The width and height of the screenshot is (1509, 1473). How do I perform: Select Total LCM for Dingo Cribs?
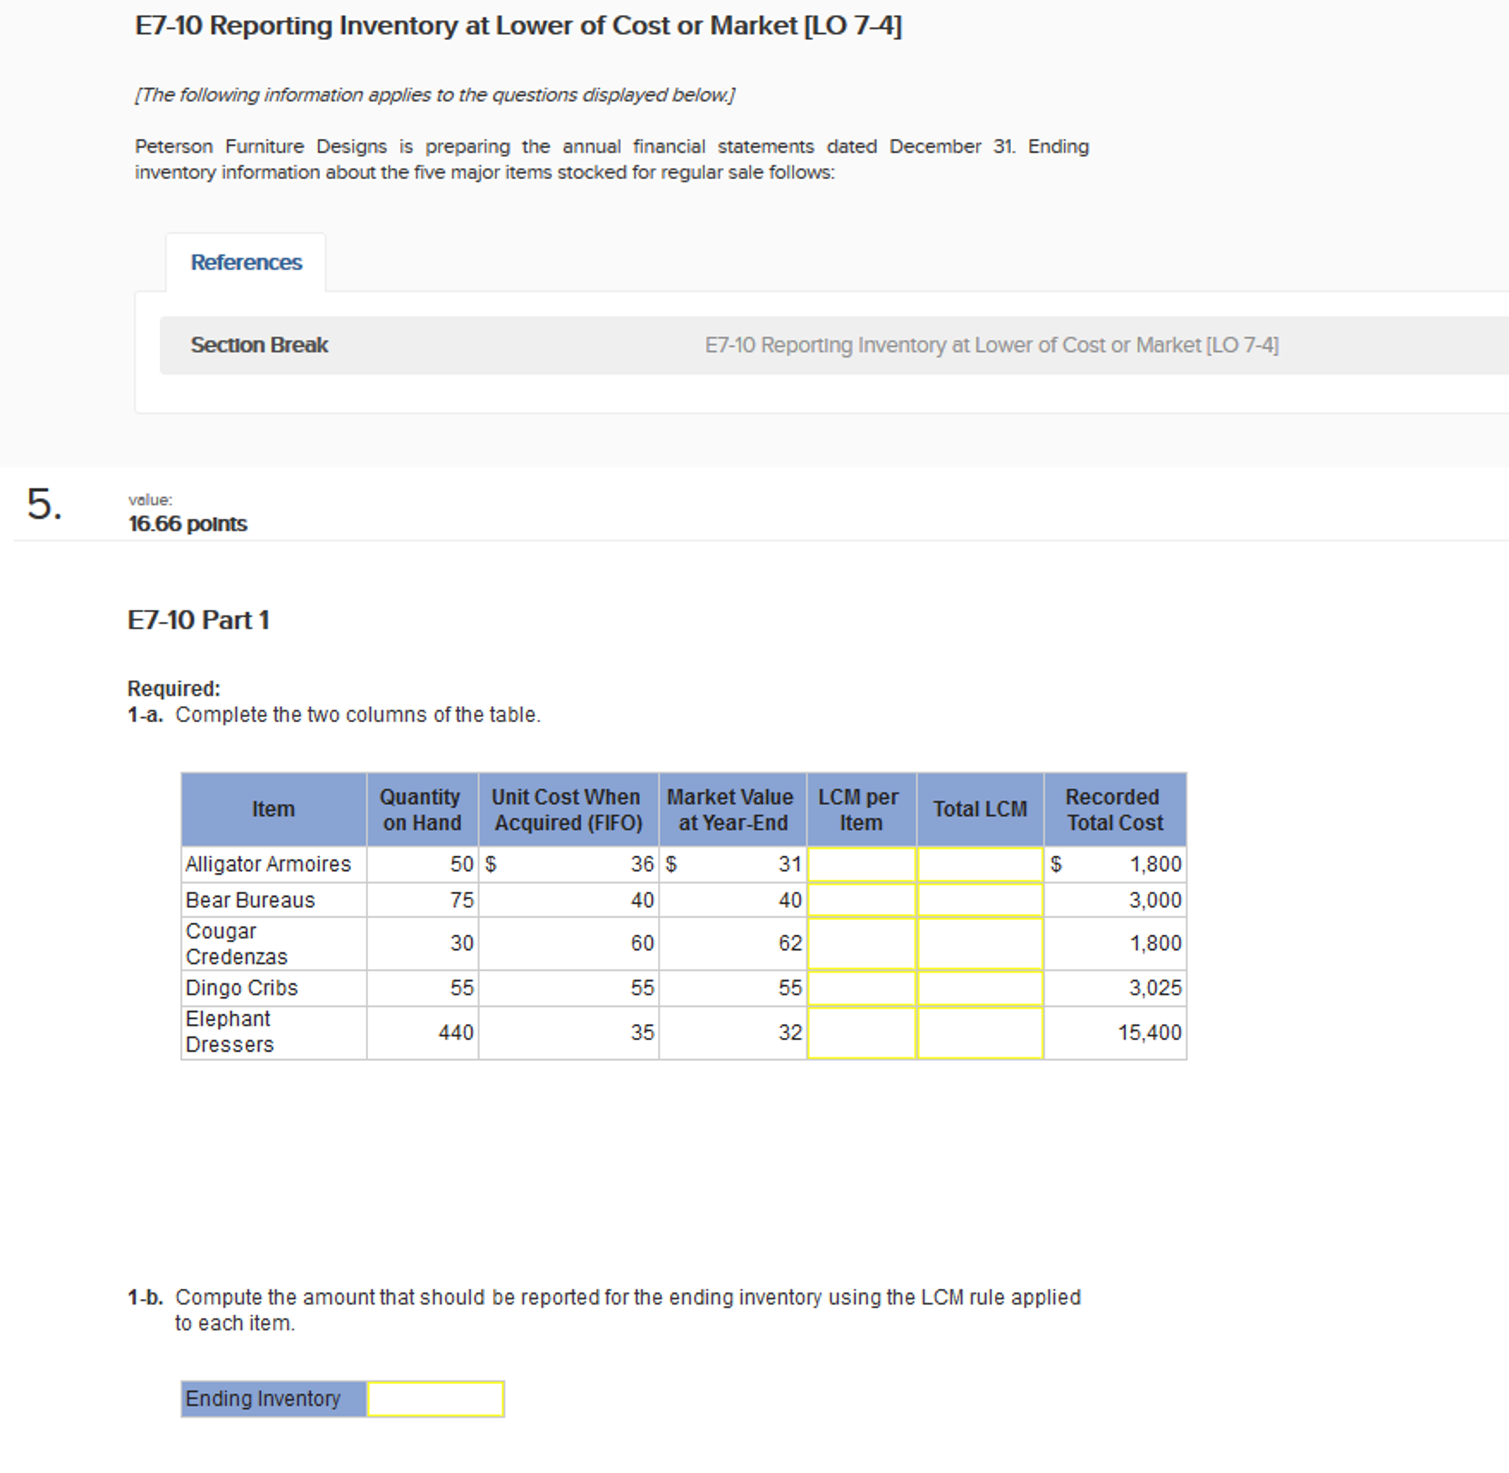pyautogui.click(x=979, y=988)
